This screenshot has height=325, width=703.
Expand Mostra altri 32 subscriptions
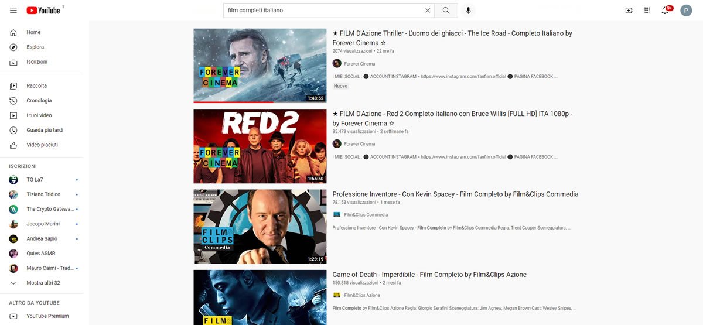(43, 283)
